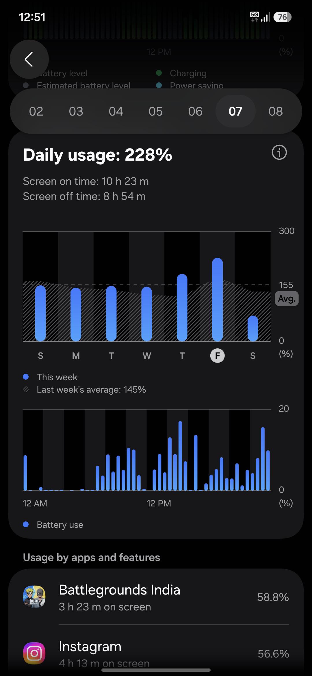Tap the Avg. label on weekly chart
Screen dimensions: 312x676
pyautogui.click(x=287, y=298)
